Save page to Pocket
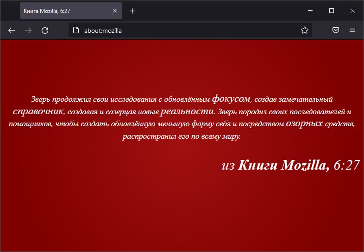364x252 pixels. coord(335,30)
